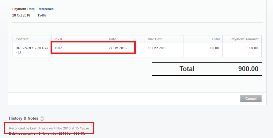This screenshot has height=138, width=273.
Task: Select the 15 Dec 2016 due date cell
Action: (157, 48)
